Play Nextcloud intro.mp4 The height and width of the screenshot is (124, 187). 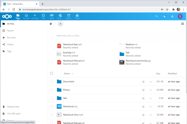click(x=73, y=115)
